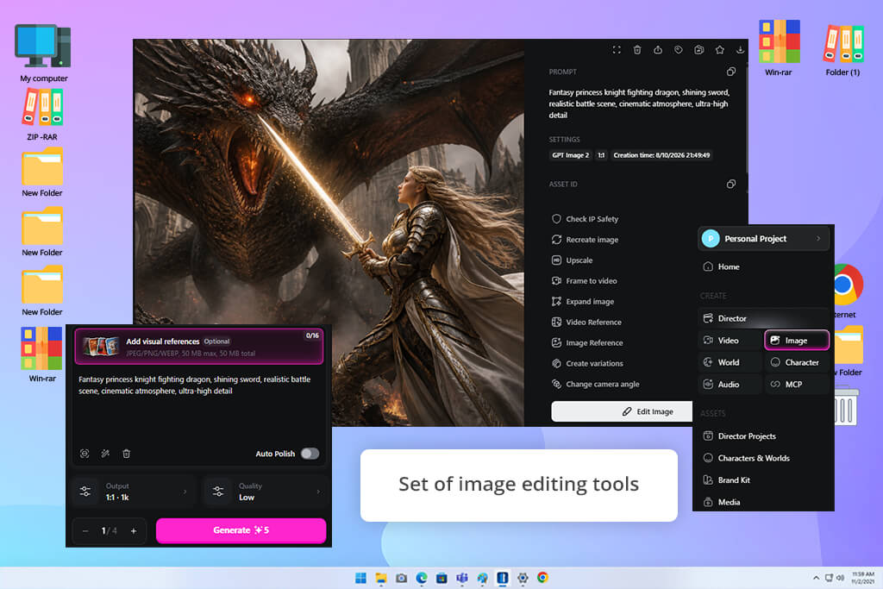Expand the Output 1:1 · 1k settings

[134, 492]
